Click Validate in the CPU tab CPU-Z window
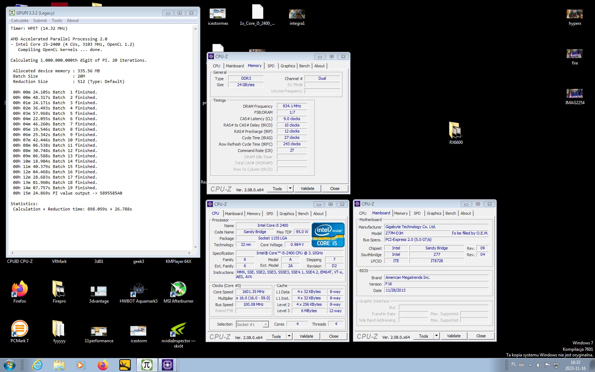 click(306, 336)
